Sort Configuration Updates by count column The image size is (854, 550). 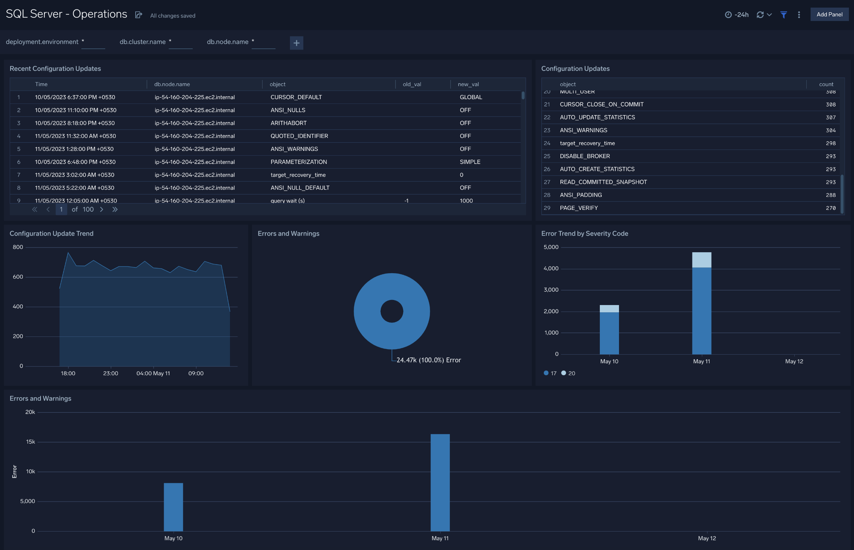pyautogui.click(x=826, y=84)
